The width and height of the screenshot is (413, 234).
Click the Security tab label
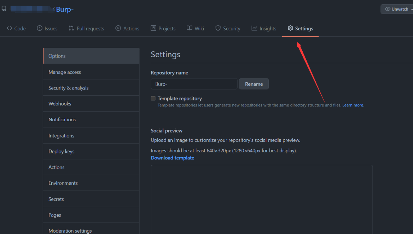click(232, 28)
